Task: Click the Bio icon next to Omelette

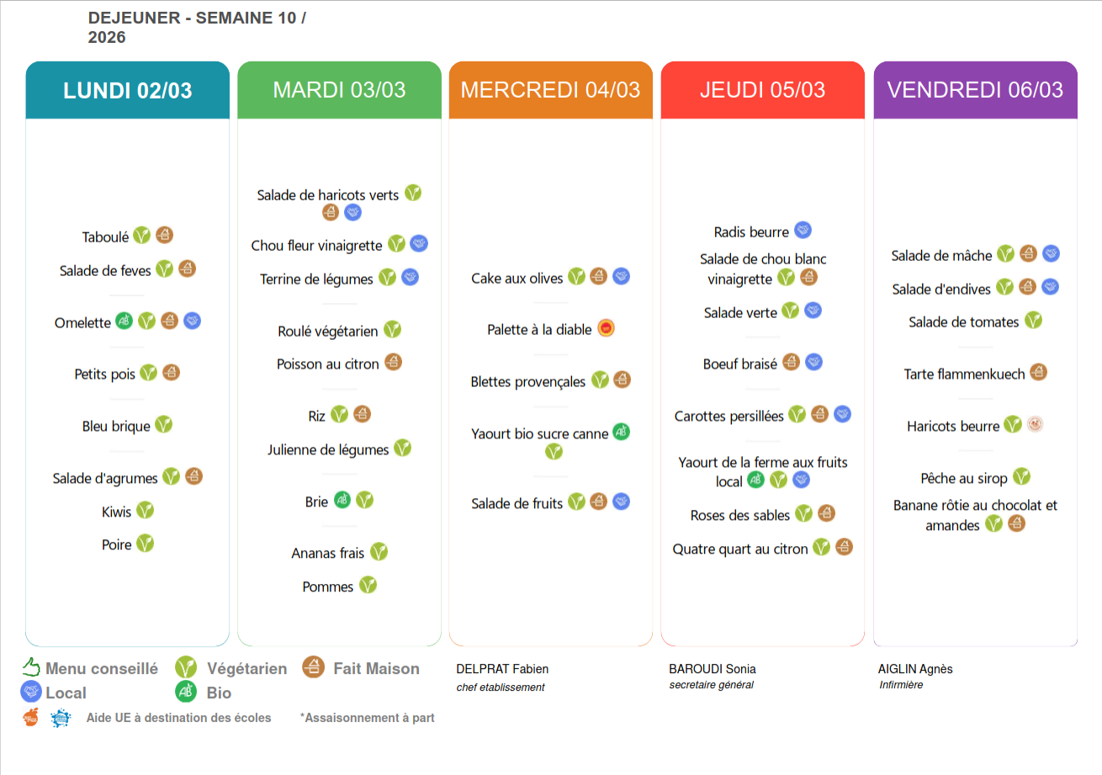Action: tap(125, 321)
